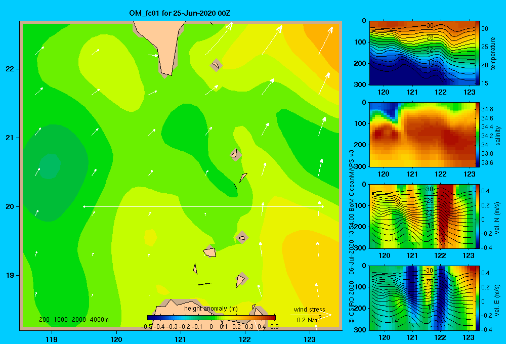The width and height of the screenshot is (506, 344).
Task: Click the 'height anomaly (m)' legend label
Action: tap(211, 309)
